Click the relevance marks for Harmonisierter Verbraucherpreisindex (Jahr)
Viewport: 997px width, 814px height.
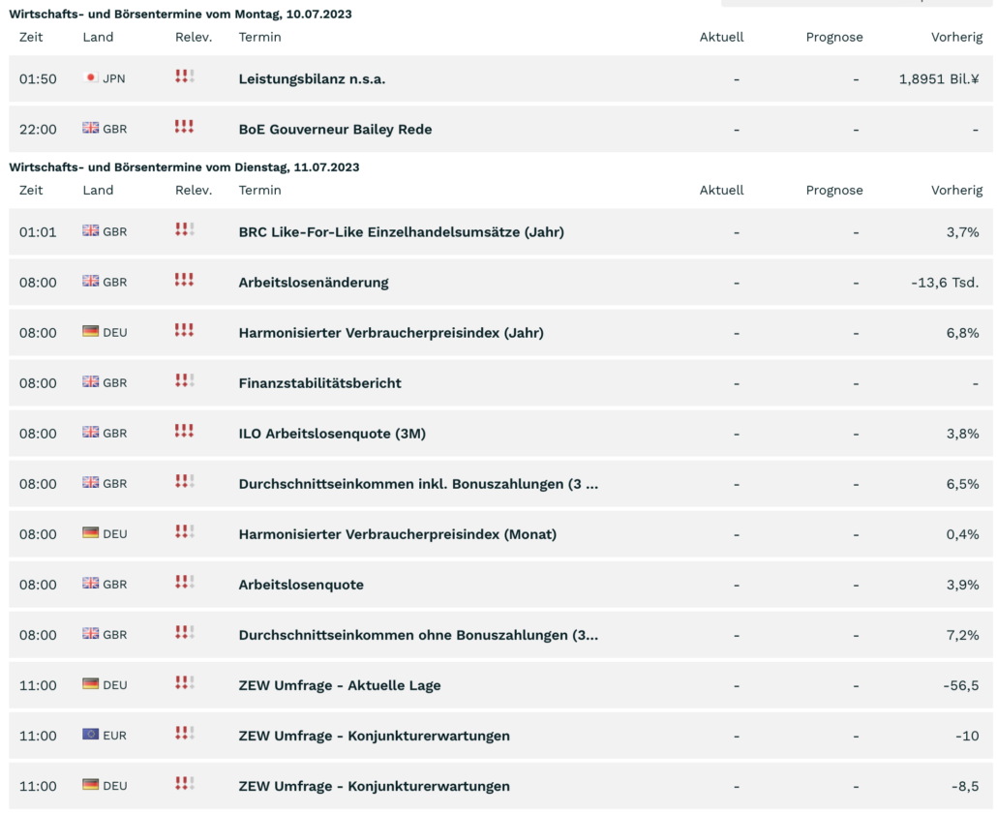click(x=184, y=331)
